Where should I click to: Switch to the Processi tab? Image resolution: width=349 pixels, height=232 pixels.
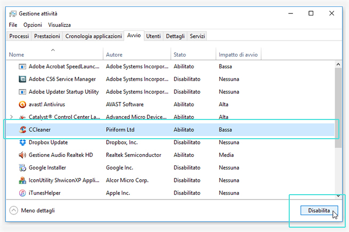(19, 36)
